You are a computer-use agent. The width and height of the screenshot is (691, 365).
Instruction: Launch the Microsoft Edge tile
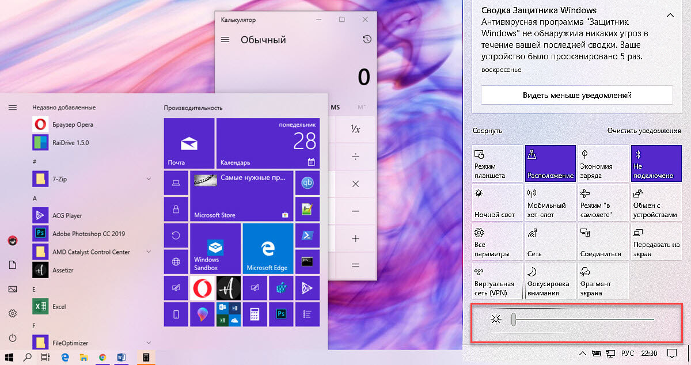pyautogui.click(x=268, y=248)
